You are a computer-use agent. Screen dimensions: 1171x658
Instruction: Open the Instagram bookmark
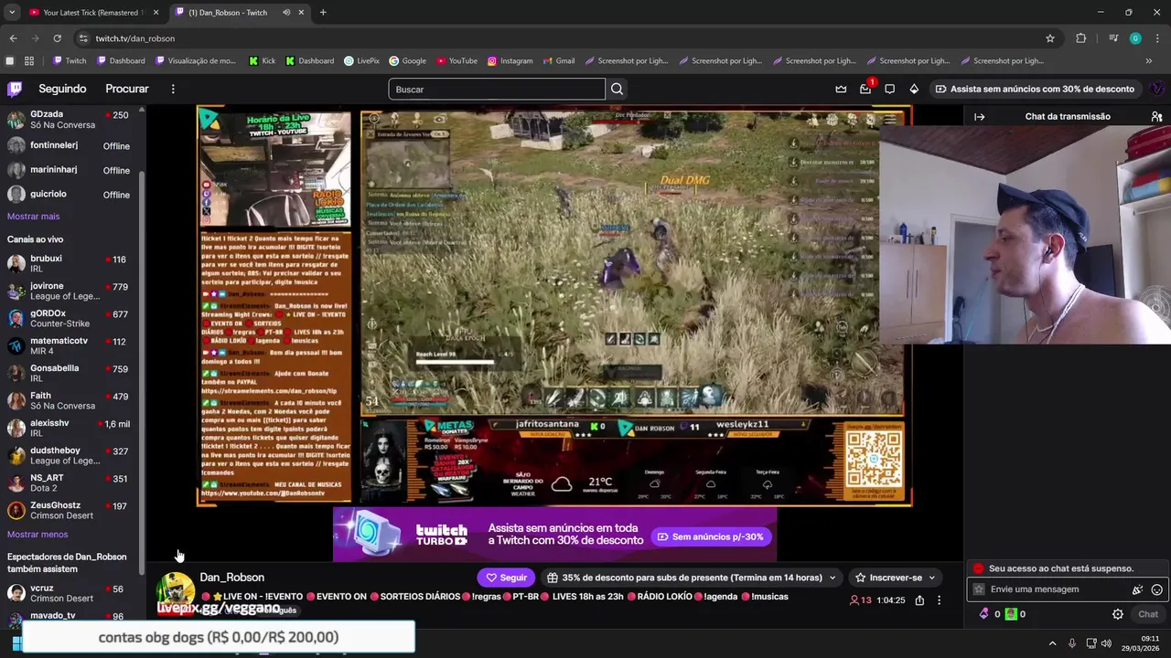[x=510, y=61]
